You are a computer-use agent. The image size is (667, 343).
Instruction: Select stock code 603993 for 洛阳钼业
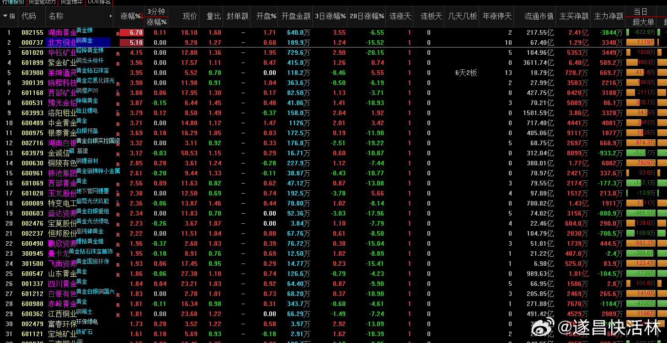tap(32, 113)
